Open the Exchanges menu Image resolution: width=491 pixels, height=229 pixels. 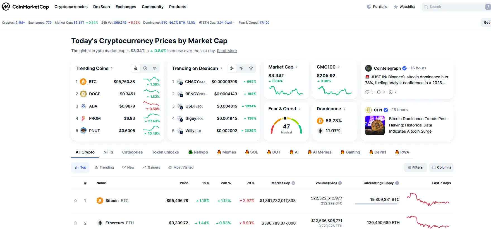(x=126, y=7)
